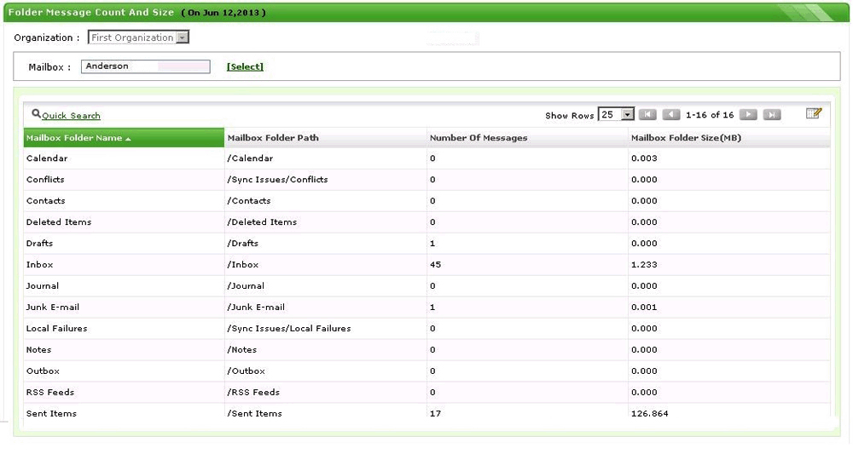
Task: Click the report date On Jun 12,2013
Action: tap(223, 13)
